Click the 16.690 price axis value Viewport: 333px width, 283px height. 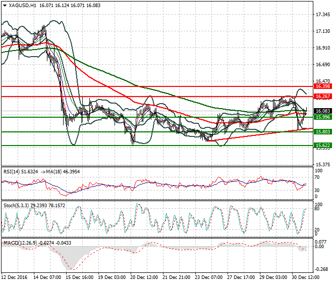(323, 65)
